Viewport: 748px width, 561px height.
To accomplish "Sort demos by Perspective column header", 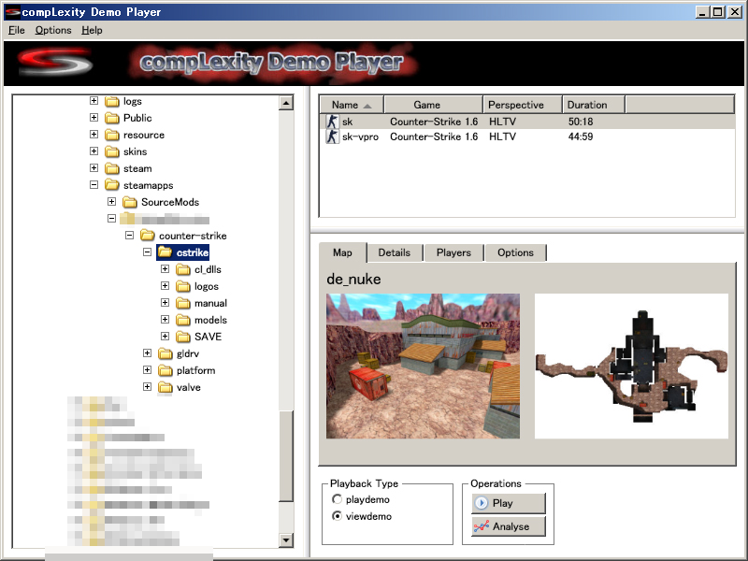I will [x=523, y=105].
